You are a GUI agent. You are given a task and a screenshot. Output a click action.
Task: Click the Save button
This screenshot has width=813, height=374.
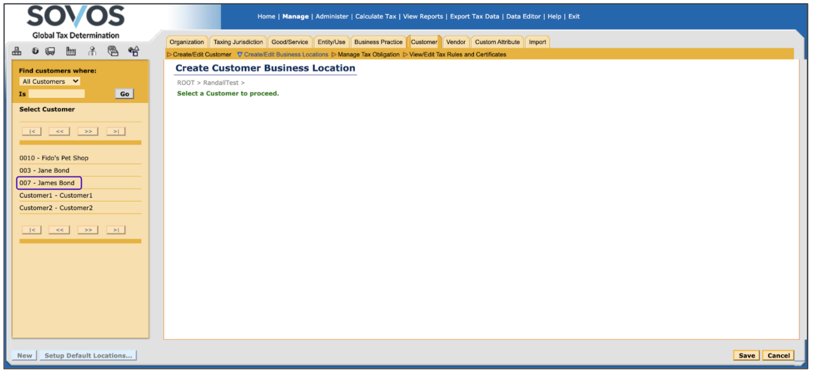tap(746, 356)
